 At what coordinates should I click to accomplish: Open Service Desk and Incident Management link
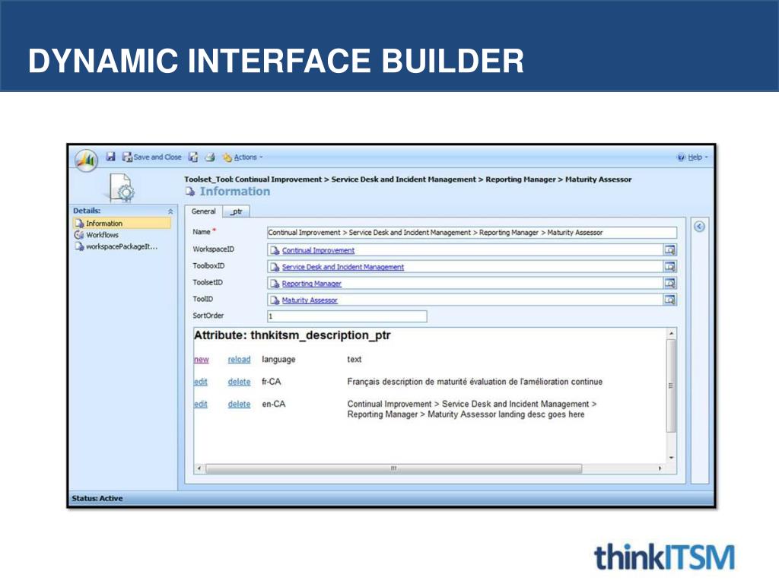[x=343, y=267]
